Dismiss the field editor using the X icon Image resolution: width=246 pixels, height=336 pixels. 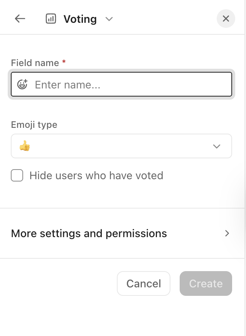point(226,19)
